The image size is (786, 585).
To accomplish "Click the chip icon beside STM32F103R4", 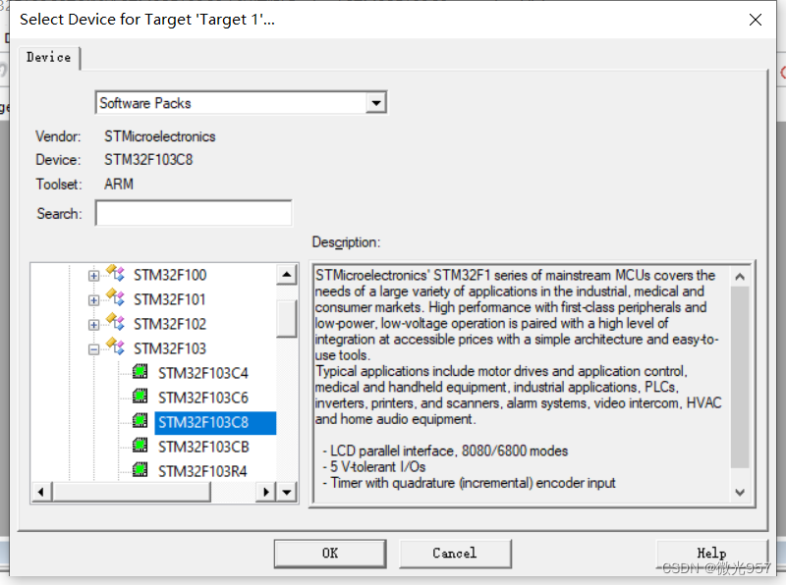I will click(140, 470).
